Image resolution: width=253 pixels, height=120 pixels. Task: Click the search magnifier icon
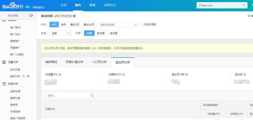point(92,96)
